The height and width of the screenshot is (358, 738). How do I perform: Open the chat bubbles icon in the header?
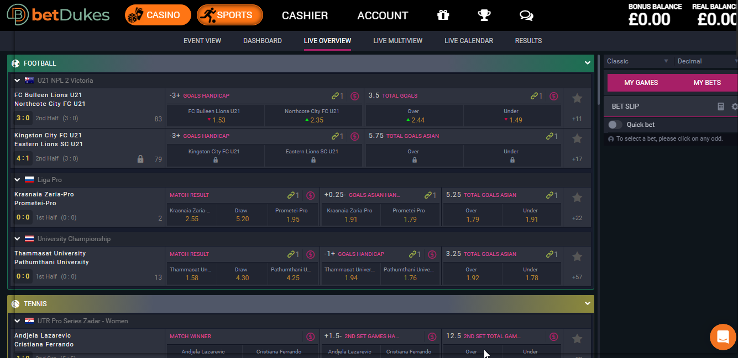coord(526,15)
